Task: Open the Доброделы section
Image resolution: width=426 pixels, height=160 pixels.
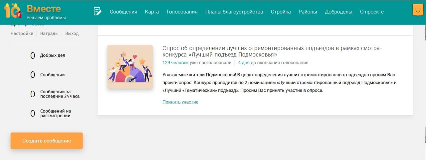Action: (x=338, y=12)
